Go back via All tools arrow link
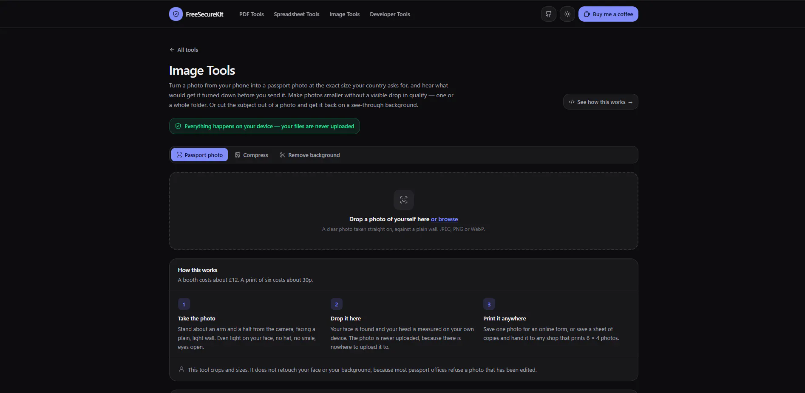The height and width of the screenshot is (393, 805). (x=184, y=50)
